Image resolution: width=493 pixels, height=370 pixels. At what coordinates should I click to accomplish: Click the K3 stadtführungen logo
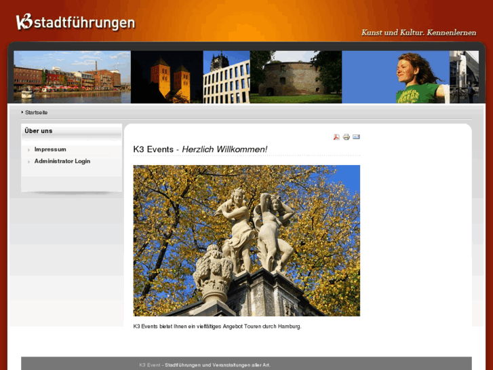click(x=75, y=22)
